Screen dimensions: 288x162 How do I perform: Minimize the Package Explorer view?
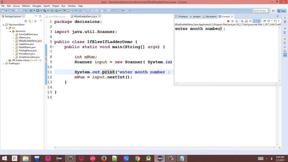coord(36,16)
